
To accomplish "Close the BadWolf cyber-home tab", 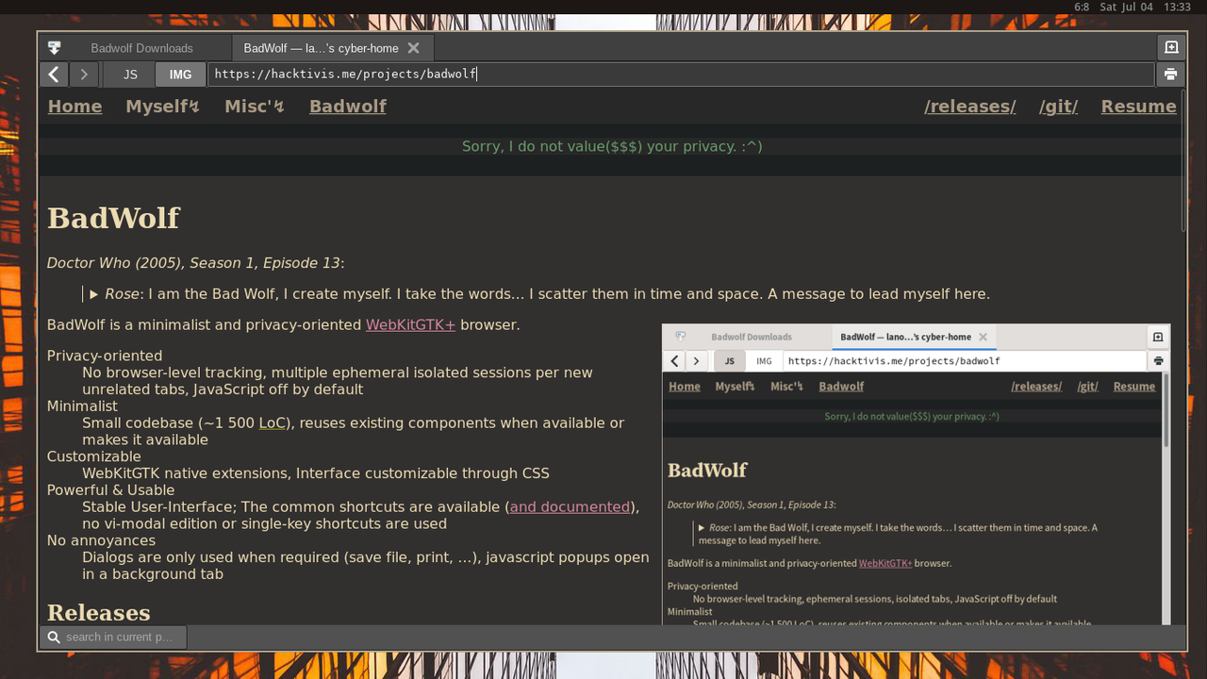I will (x=413, y=48).
